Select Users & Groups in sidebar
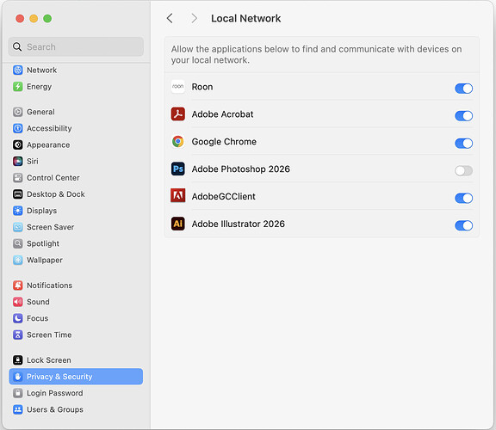 click(76, 409)
